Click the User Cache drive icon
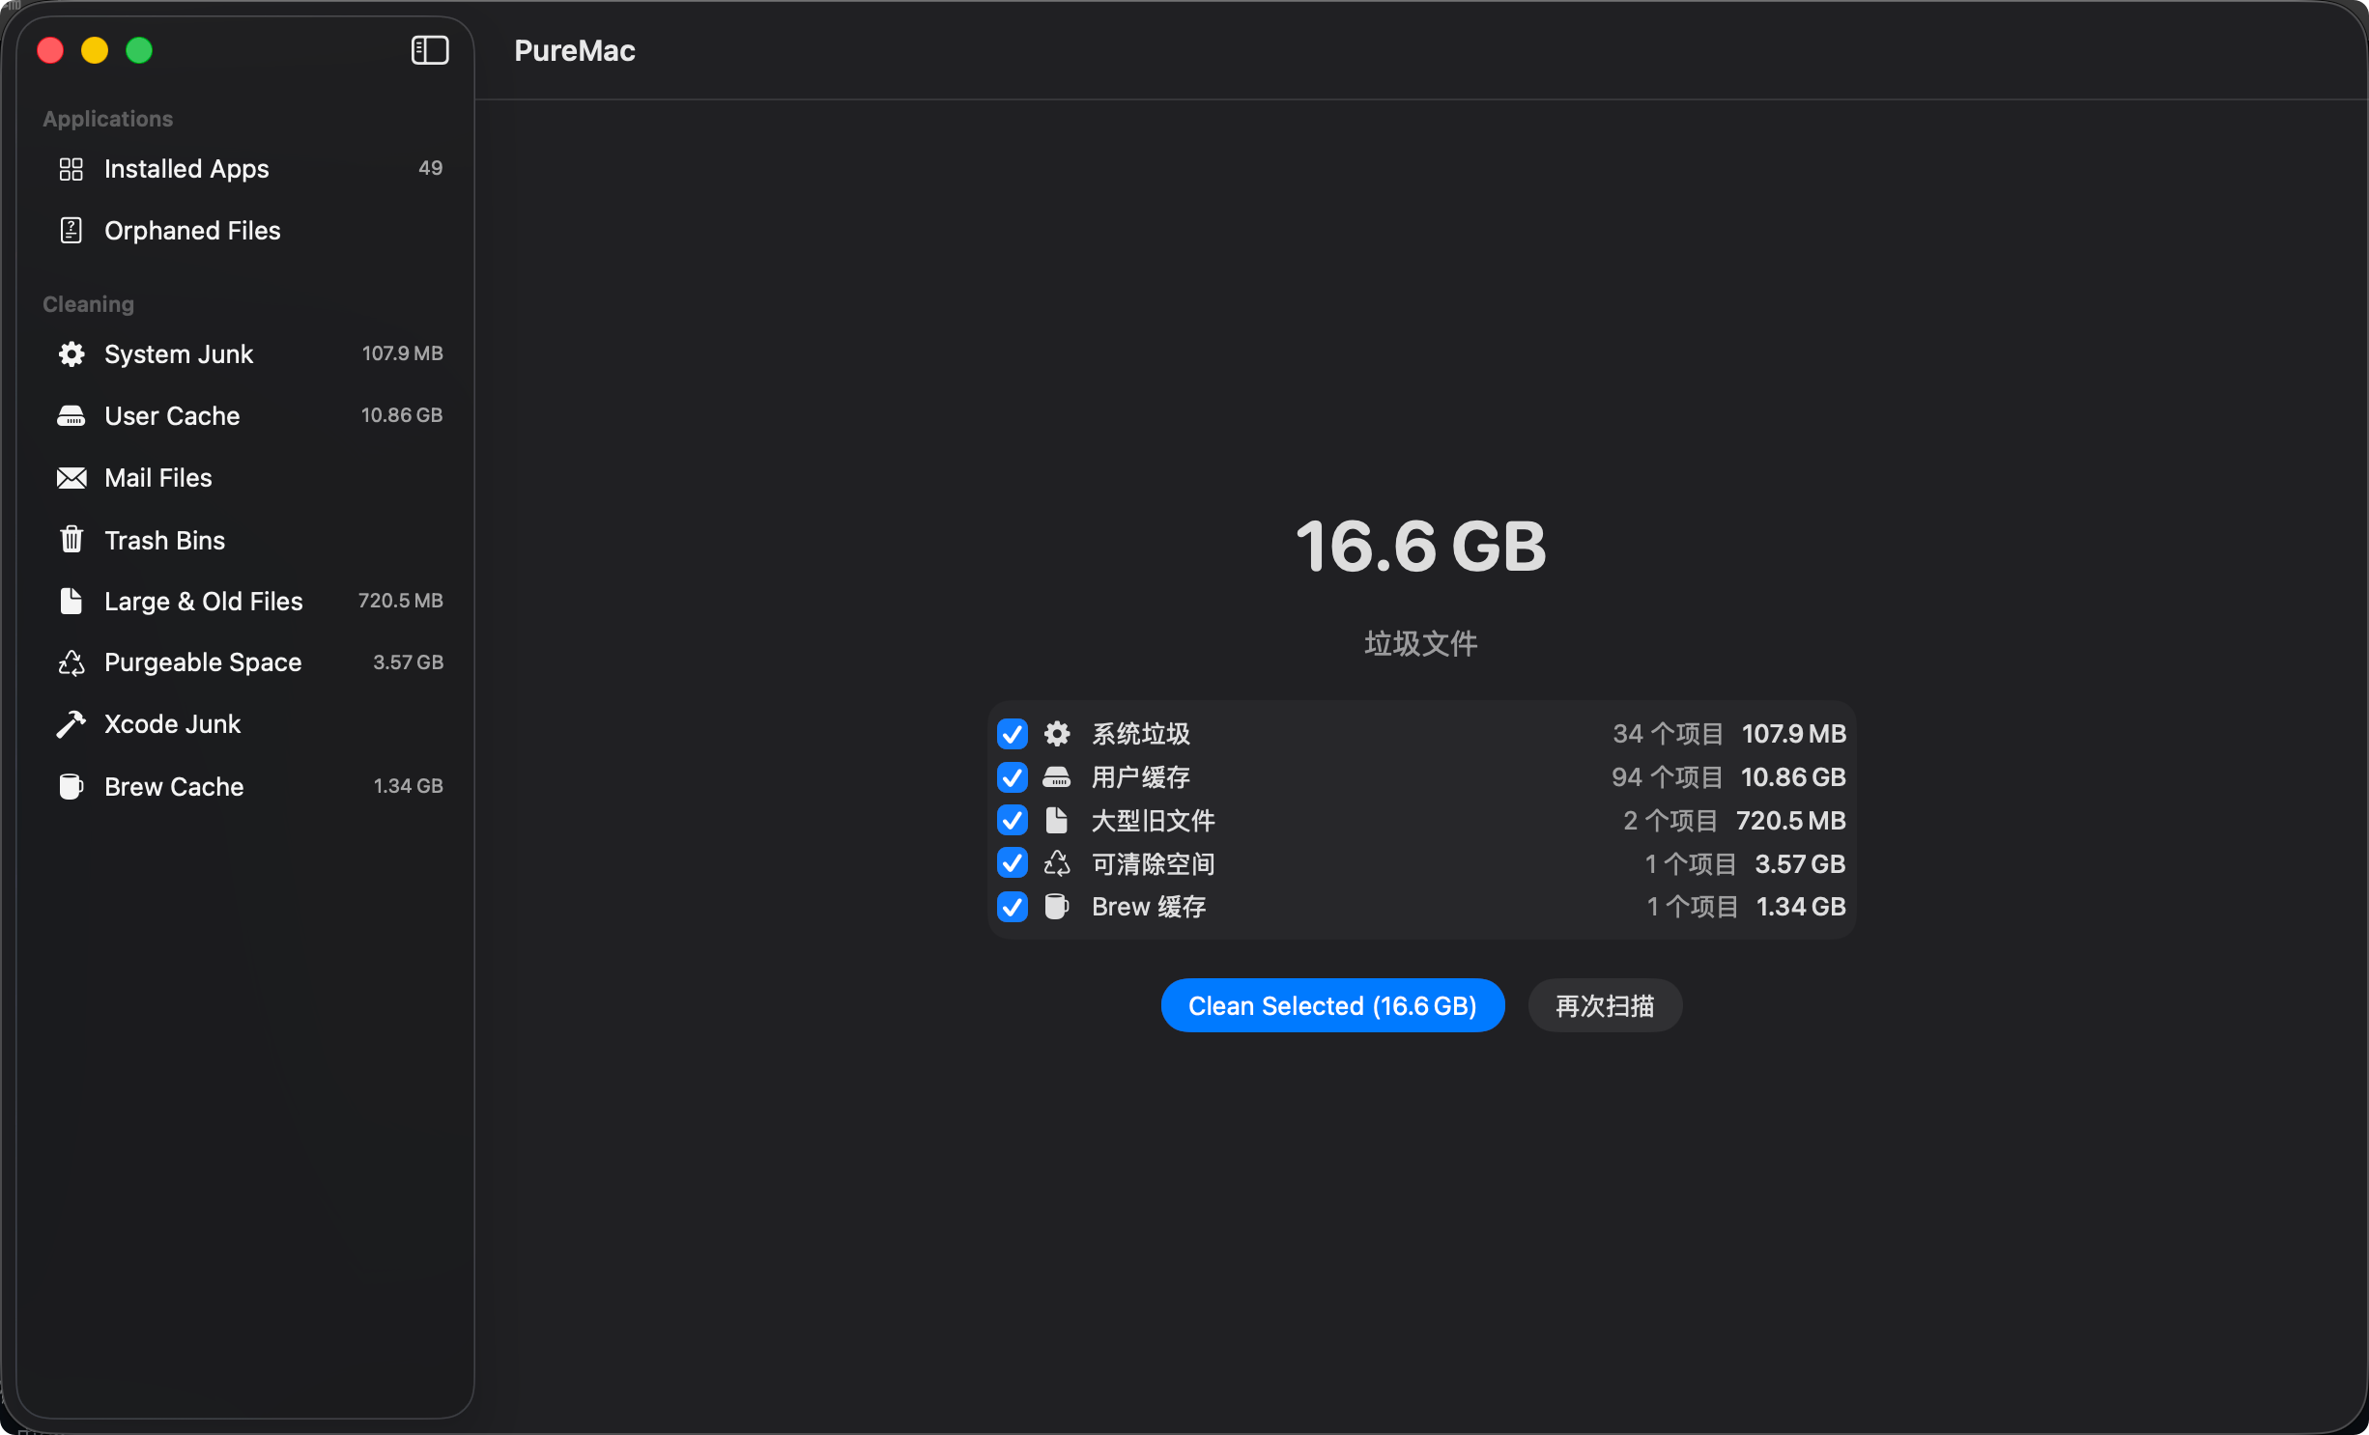Screen dimensions: 2369x1435 point(71,415)
